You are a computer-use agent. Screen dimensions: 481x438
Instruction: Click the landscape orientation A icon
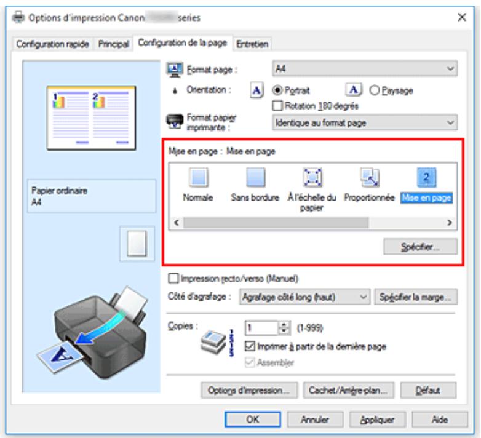coord(354,90)
